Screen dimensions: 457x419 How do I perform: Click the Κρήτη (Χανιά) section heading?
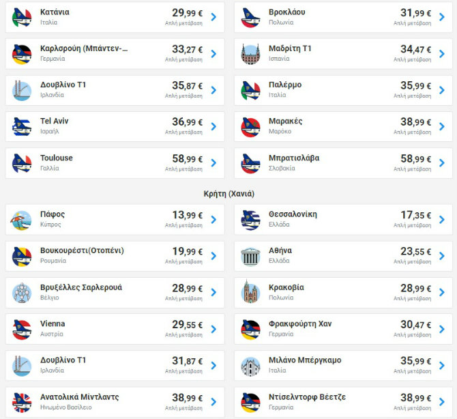228,194
